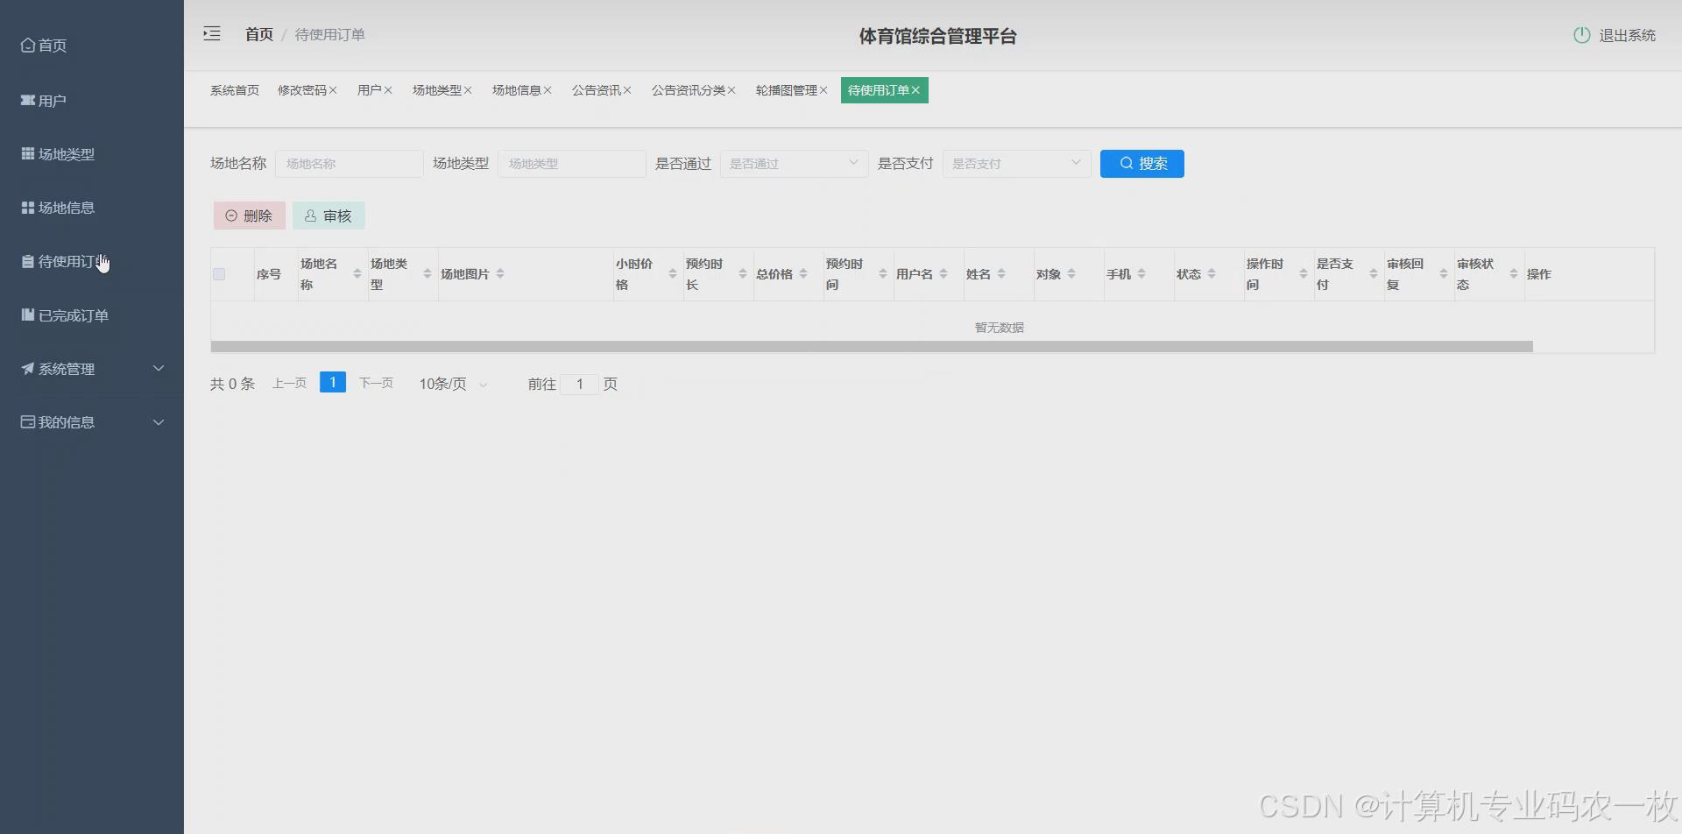The image size is (1682, 834).
Task: Open 已完成订单 via its chart icon
Action: [x=26, y=315]
